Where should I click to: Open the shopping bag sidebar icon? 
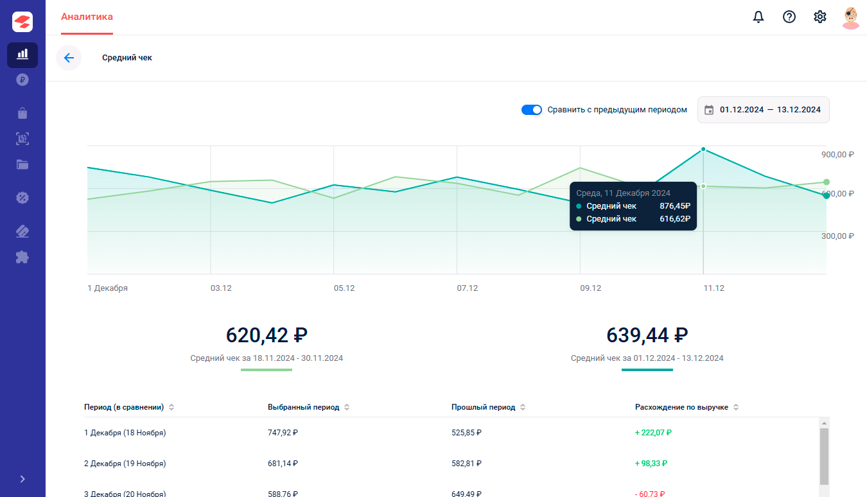click(x=22, y=113)
